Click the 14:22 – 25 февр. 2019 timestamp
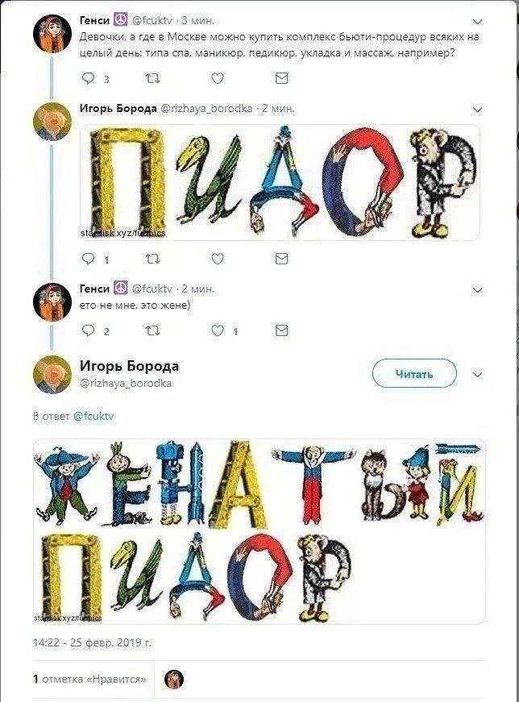Image resolution: width=519 pixels, height=702 pixels. click(x=92, y=643)
